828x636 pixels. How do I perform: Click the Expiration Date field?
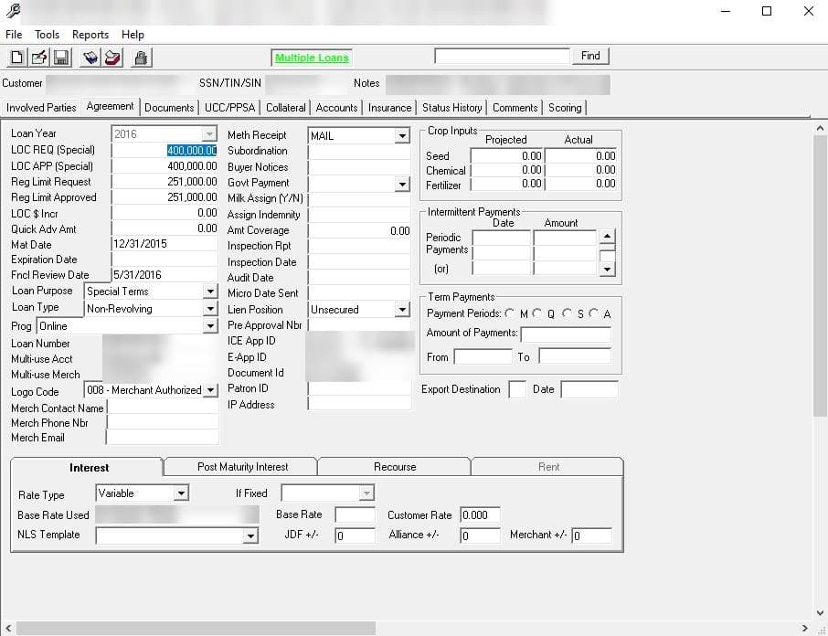click(165, 260)
